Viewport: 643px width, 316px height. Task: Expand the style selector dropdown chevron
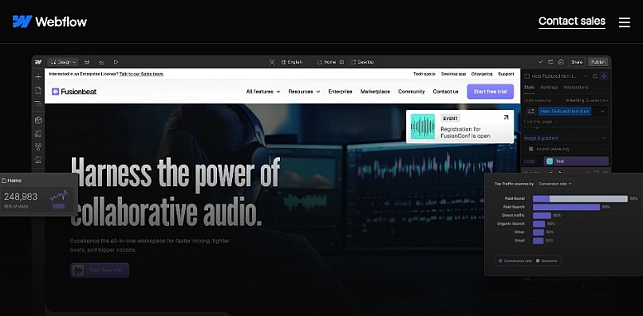[x=602, y=112]
